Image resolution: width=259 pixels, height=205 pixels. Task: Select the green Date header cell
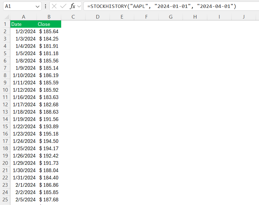(x=23, y=24)
